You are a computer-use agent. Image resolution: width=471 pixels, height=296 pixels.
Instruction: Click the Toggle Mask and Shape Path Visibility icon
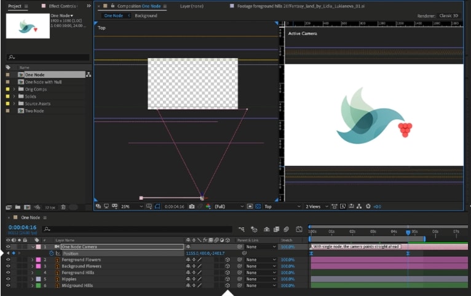[157, 206]
